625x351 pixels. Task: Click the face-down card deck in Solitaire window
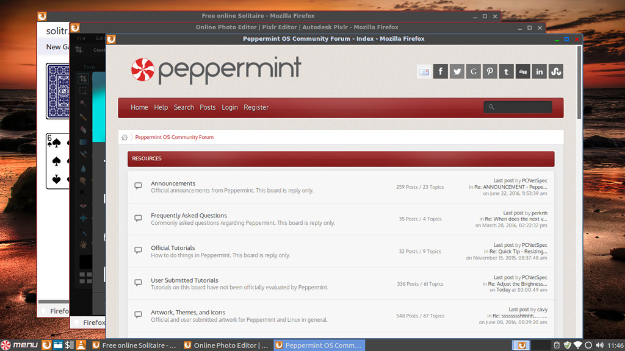tap(58, 91)
